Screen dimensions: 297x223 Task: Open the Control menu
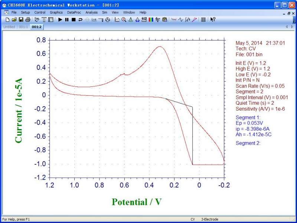[x=40, y=13]
